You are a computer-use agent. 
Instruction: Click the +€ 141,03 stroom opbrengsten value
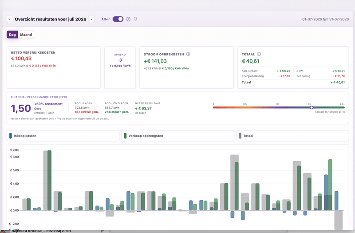(x=155, y=61)
